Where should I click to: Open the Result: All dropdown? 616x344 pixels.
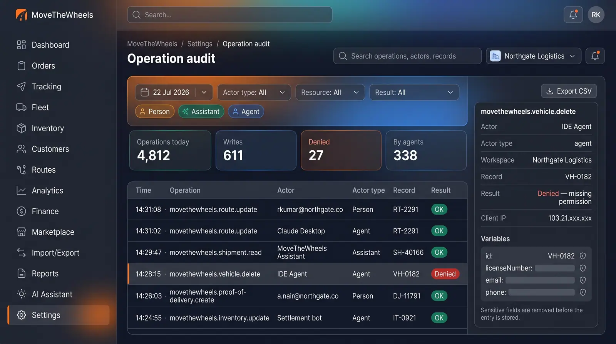tap(414, 92)
